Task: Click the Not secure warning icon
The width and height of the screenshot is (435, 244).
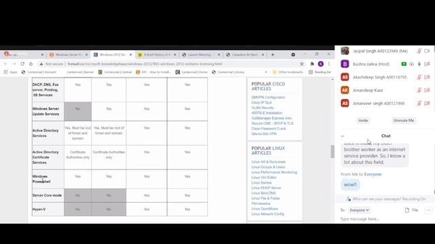Action: pos(41,64)
